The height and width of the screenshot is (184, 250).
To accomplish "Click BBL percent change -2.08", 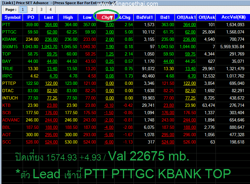I will (x=128, y=127).
